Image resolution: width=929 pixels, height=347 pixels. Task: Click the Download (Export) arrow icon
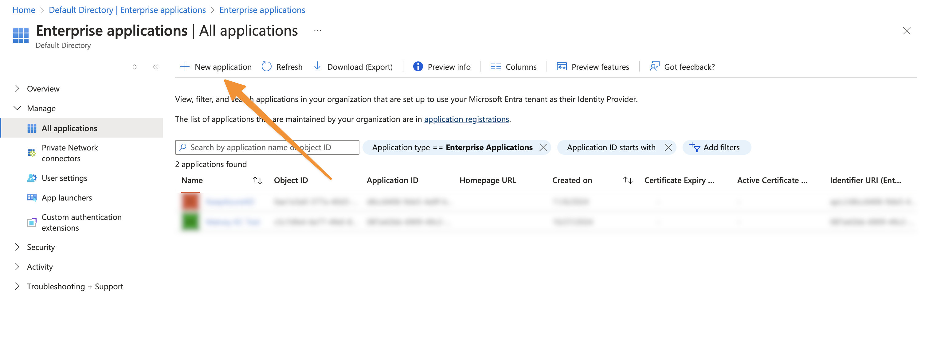click(x=317, y=67)
